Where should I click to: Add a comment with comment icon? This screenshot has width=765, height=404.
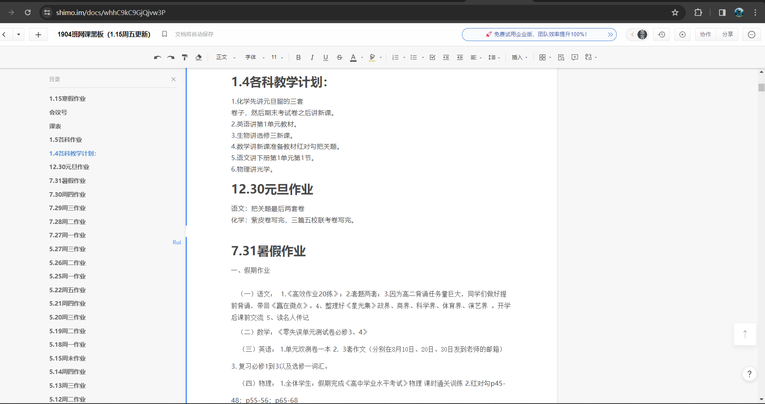point(574,57)
